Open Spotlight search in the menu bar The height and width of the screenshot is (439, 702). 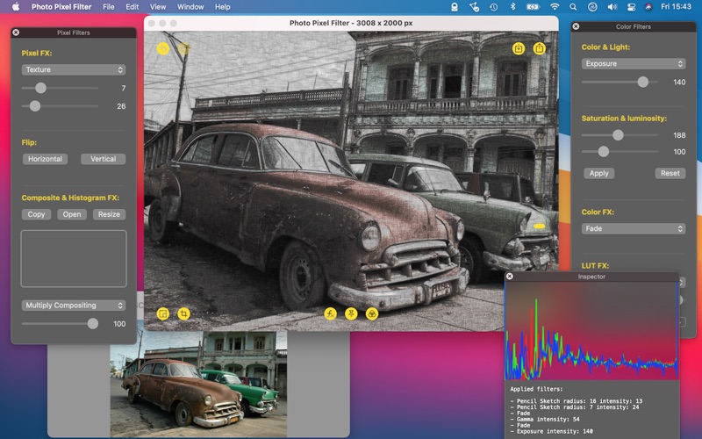[573, 7]
